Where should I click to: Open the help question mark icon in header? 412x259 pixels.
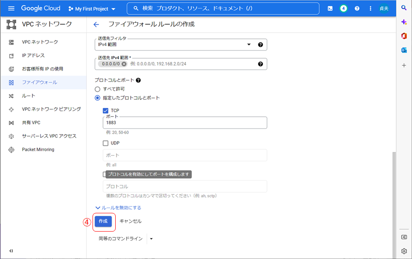click(x=357, y=9)
